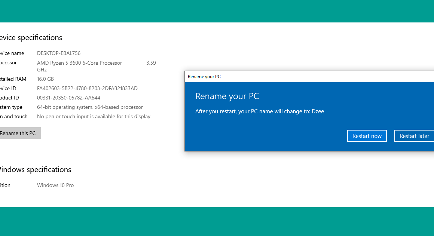Screen dimensions: 434x236
Task: Click the Windows specifications heading
Action: pyautogui.click(x=36, y=169)
